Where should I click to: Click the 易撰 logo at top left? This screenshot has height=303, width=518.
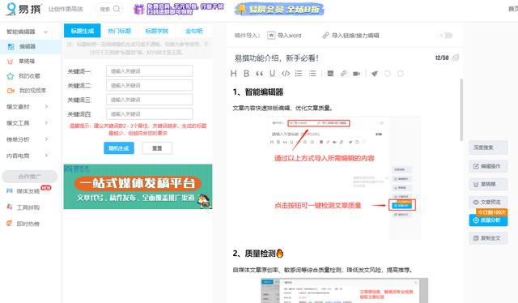(x=23, y=9)
